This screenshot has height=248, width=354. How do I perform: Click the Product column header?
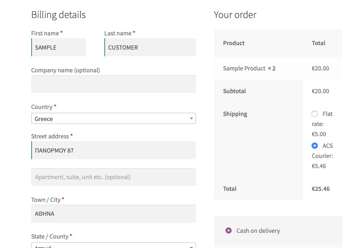(x=234, y=43)
